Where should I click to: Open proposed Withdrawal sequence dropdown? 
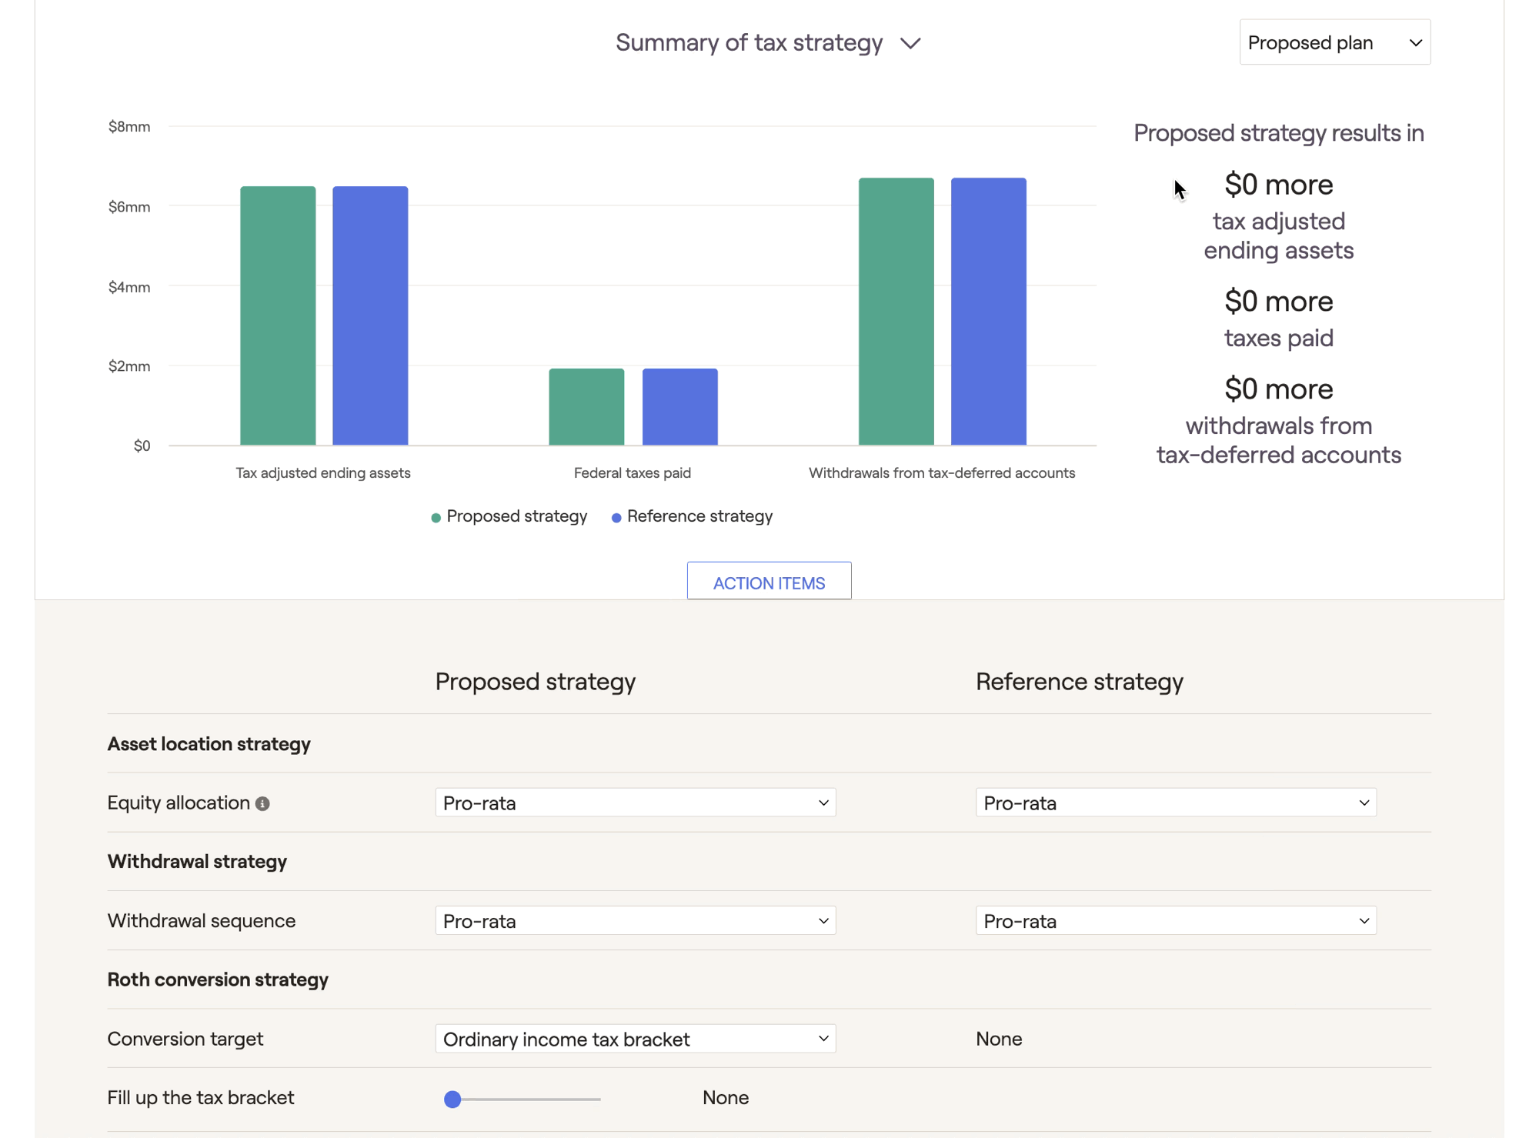[635, 920]
